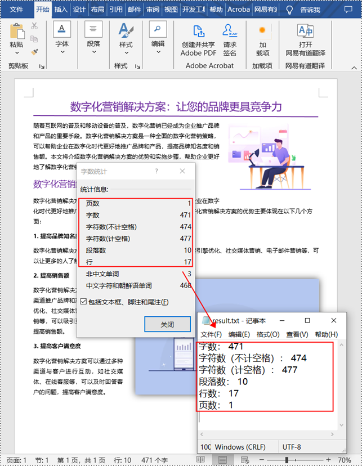Click the zoom in plus icon
362x466 pixels.
(x=328, y=460)
